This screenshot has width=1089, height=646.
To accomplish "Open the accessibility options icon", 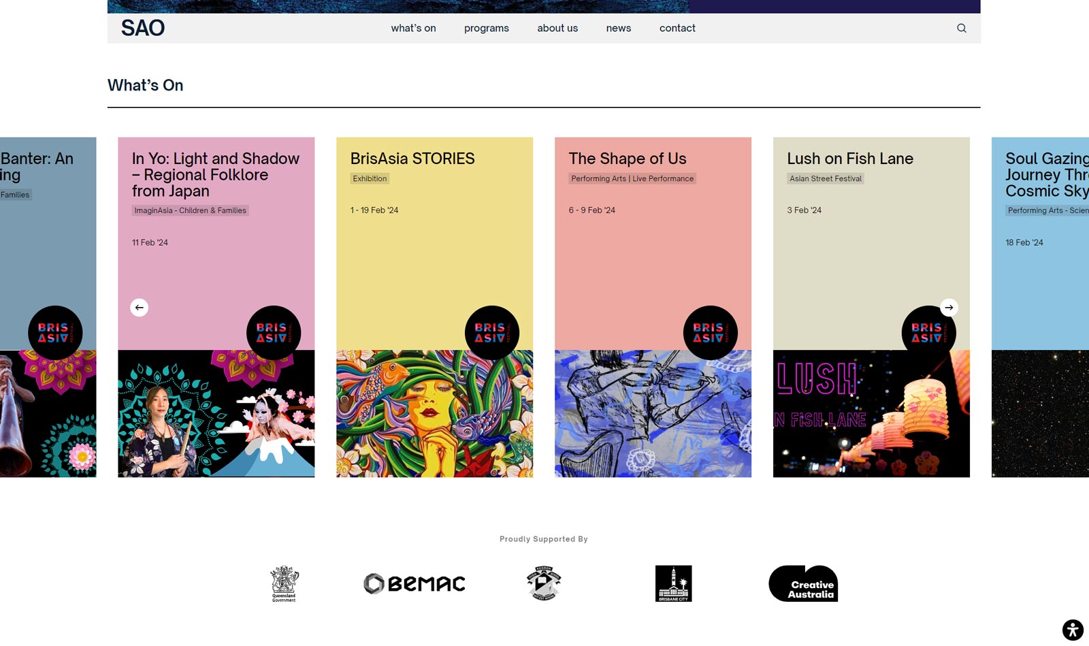I will click(x=1073, y=630).
